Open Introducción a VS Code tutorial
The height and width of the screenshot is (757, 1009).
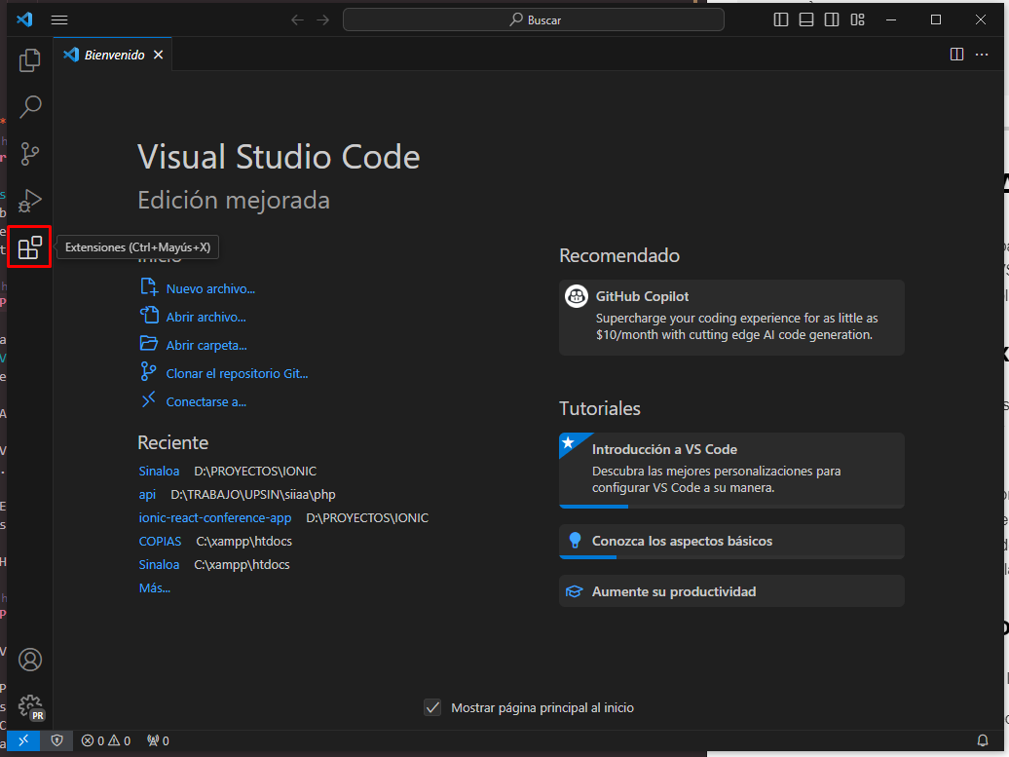(731, 470)
